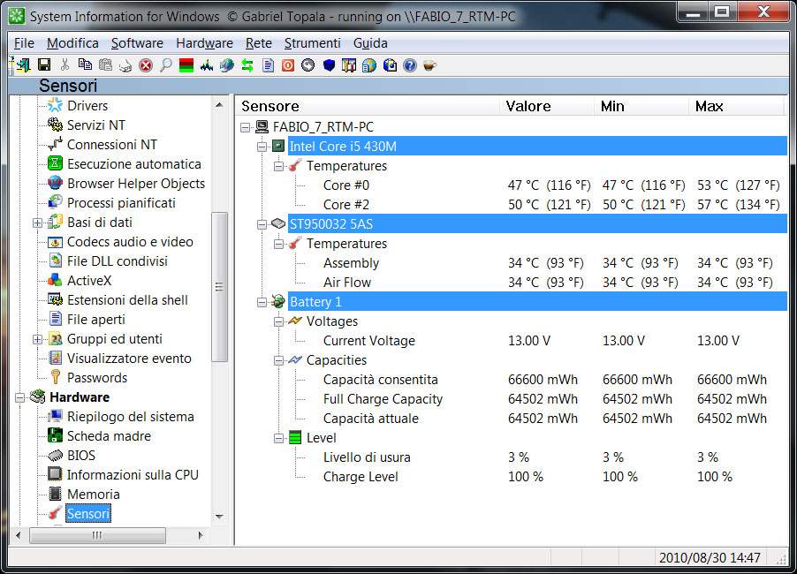Click the tools options toolbar icon
Image resolution: width=797 pixels, height=574 pixels.
coord(349,65)
